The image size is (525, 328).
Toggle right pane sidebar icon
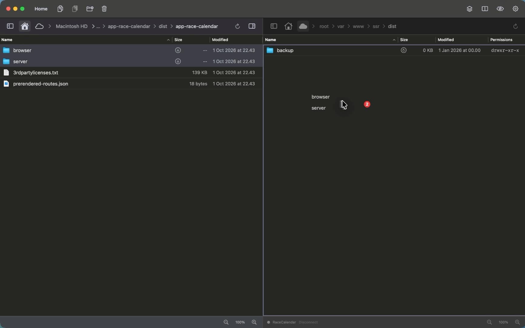tap(274, 26)
